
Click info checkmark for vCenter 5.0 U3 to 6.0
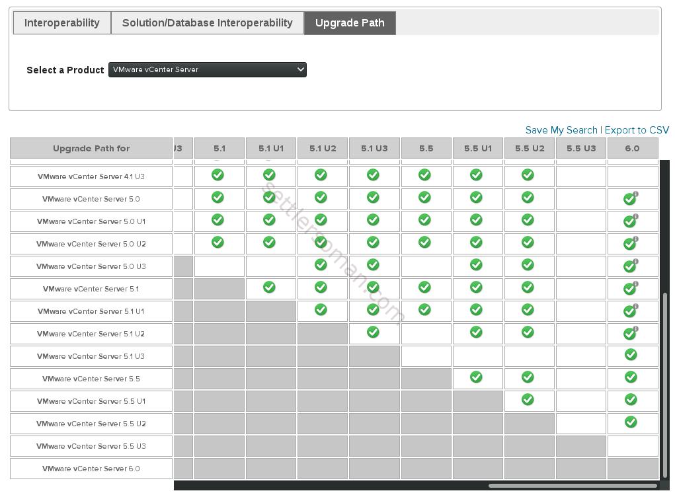[x=631, y=266]
